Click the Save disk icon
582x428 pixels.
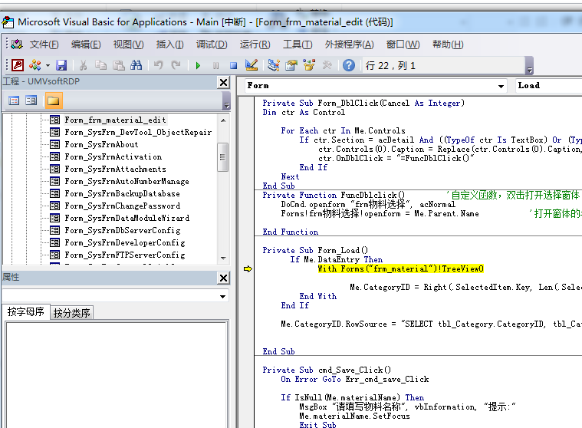tap(61, 65)
